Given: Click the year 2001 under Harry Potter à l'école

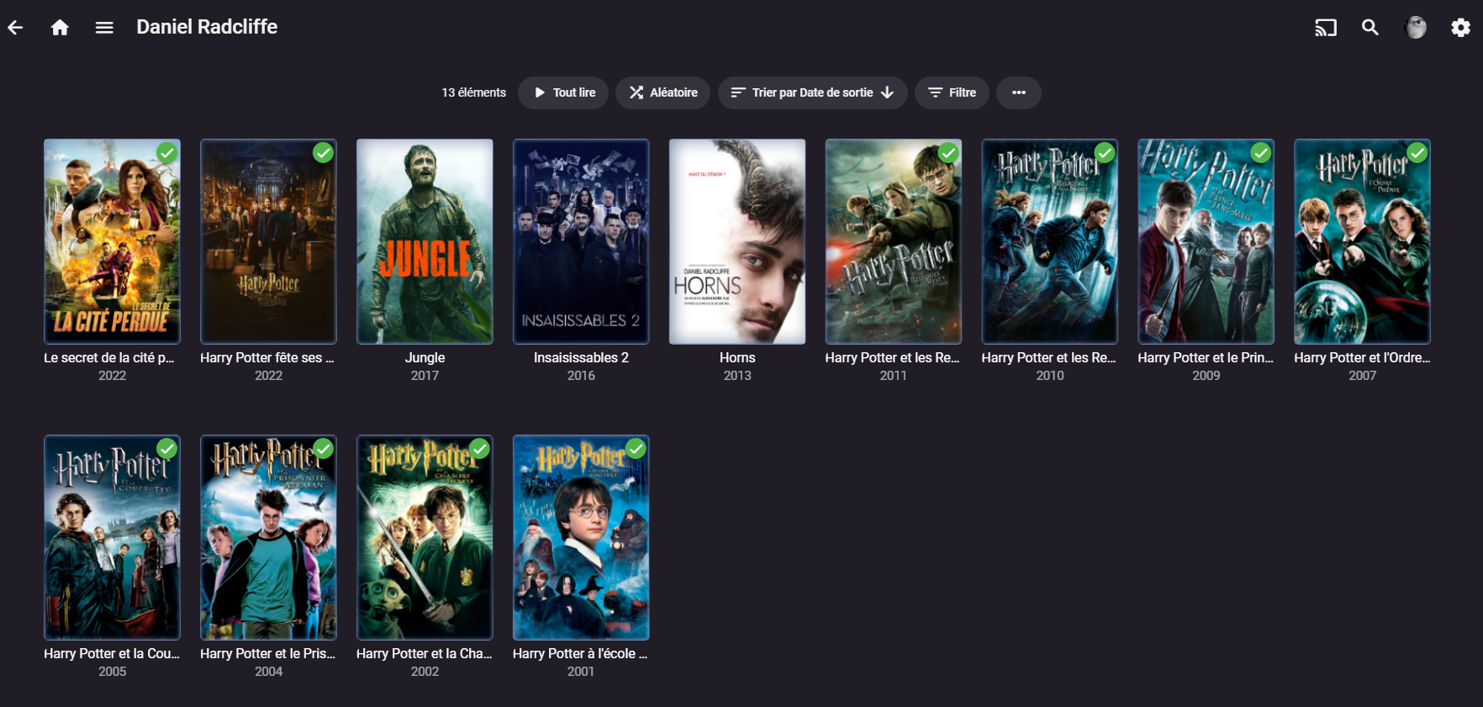Looking at the screenshot, I should point(581,672).
